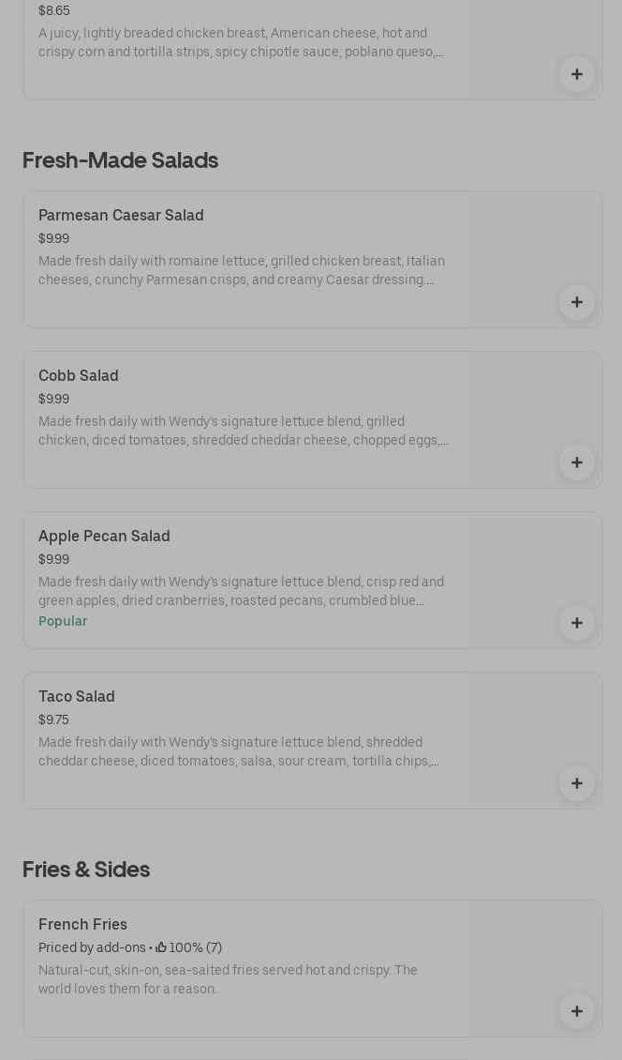Screen dimensions: 622x1060
Task: Click the Fries & Sides section heading
Action: (x=86, y=870)
